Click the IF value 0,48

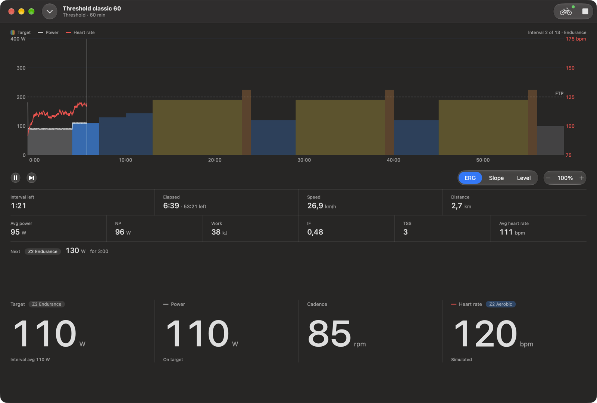tap(315, 232)
